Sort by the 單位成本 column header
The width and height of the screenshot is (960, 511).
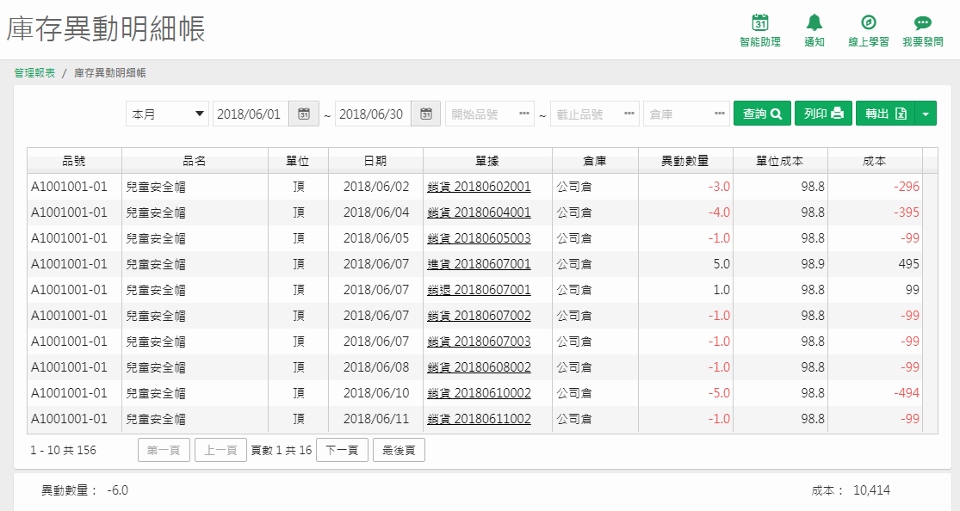click(780, 161)
